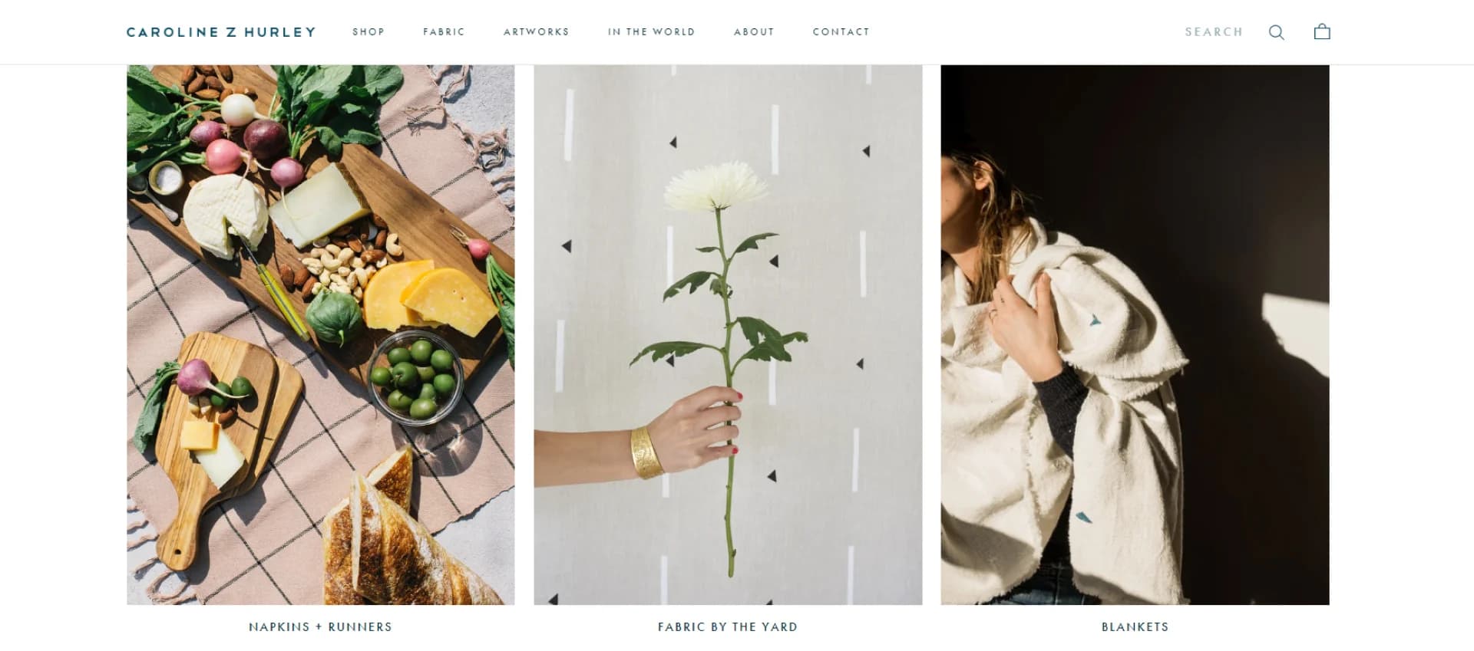Click the woman wrapped in blanket photo

[x=1135, y=335]
